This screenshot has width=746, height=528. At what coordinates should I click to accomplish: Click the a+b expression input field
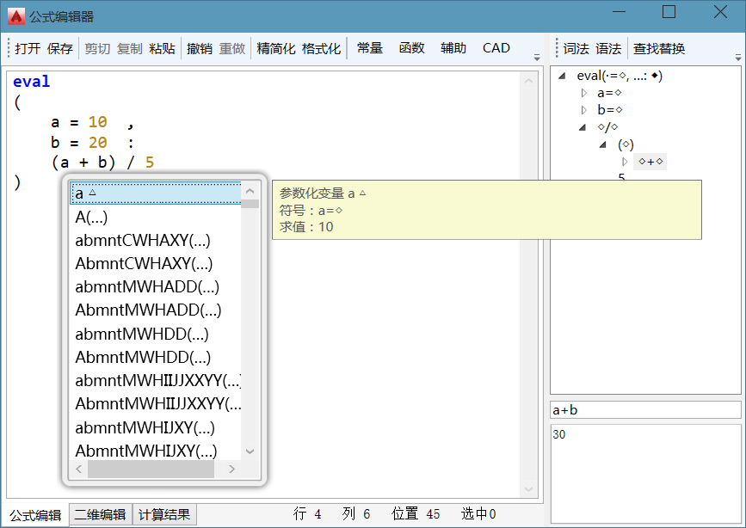tap(645, 410)
